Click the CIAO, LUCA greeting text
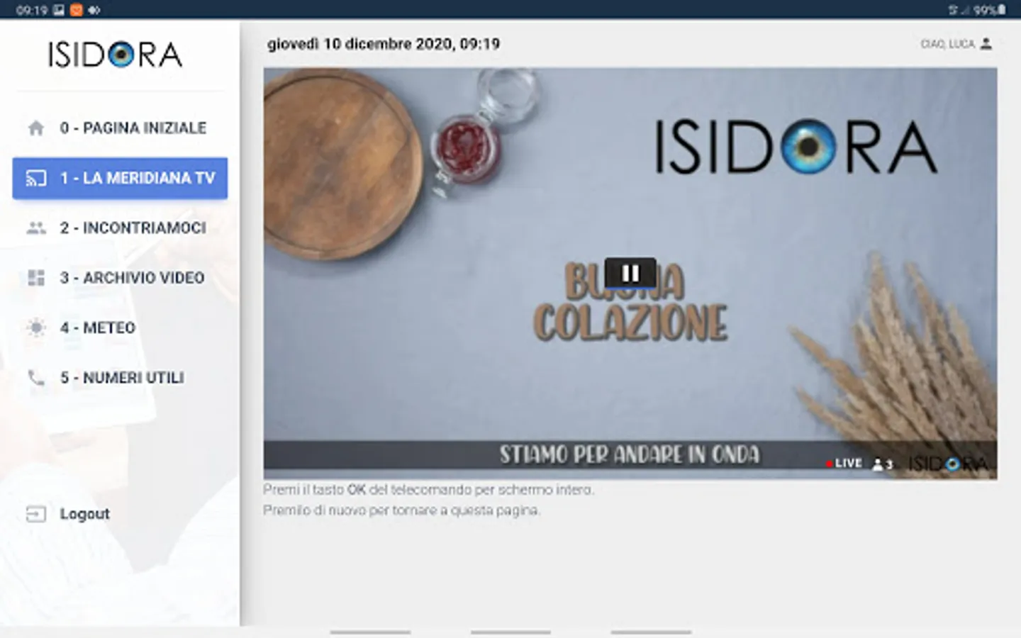The height and width of the screenshot is (638, 1021). [x=947, y=44]
